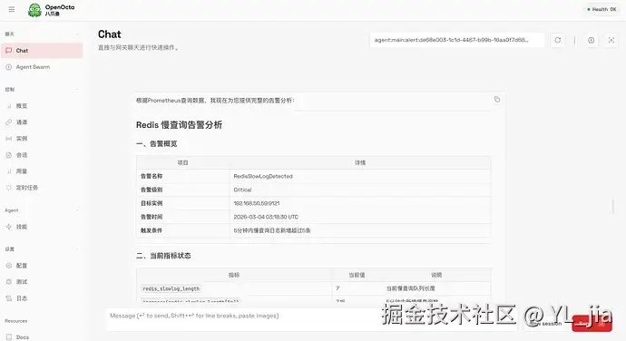Viewport: 626px width, 341px height.
Task: Open the 配置 config page
Action: point(42,266)
